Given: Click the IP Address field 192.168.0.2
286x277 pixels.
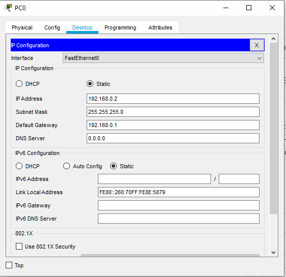Looking at the screenshot, I should click(173, 99).
